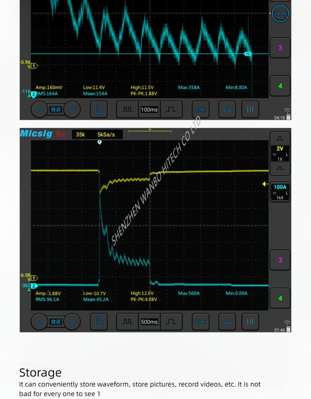Open the 500ms timebase value

(149, 322)
